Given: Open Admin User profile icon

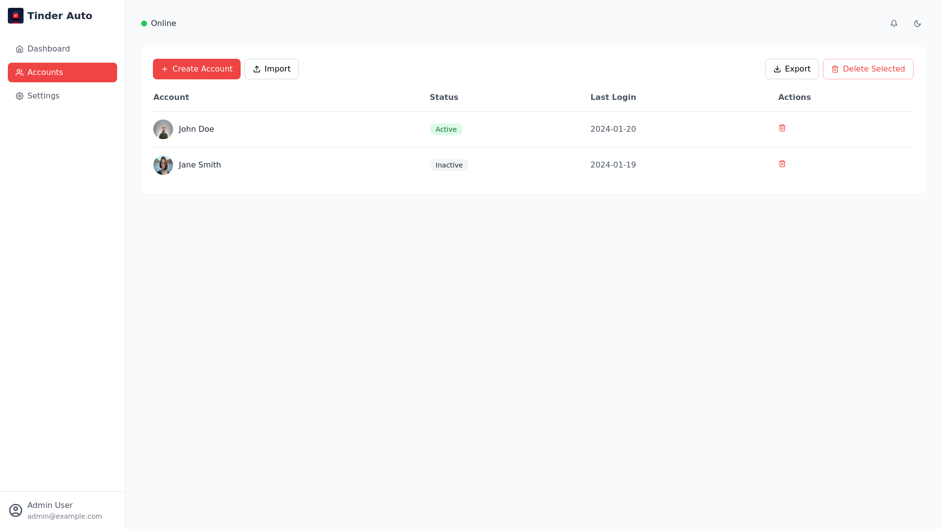Looking at the screenshot, I should tap(16, 510).
